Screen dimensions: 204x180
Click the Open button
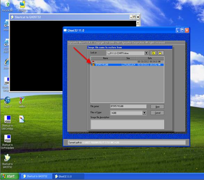click(x=157, y=107)
